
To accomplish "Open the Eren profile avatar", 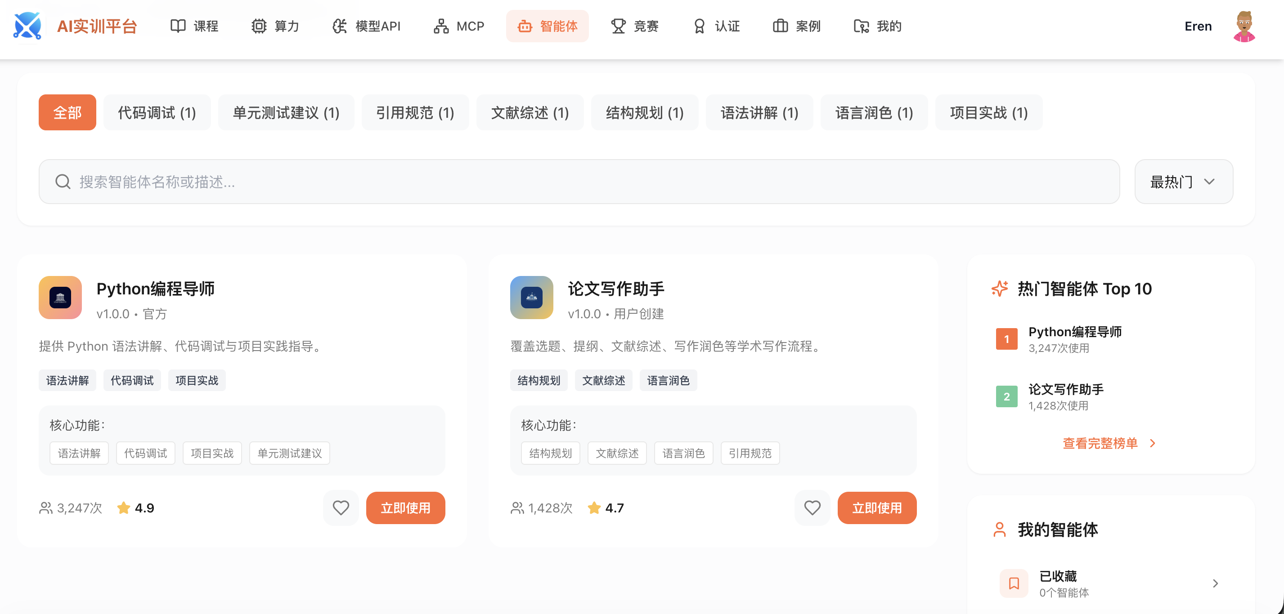I will click(x=1244, y=26).
